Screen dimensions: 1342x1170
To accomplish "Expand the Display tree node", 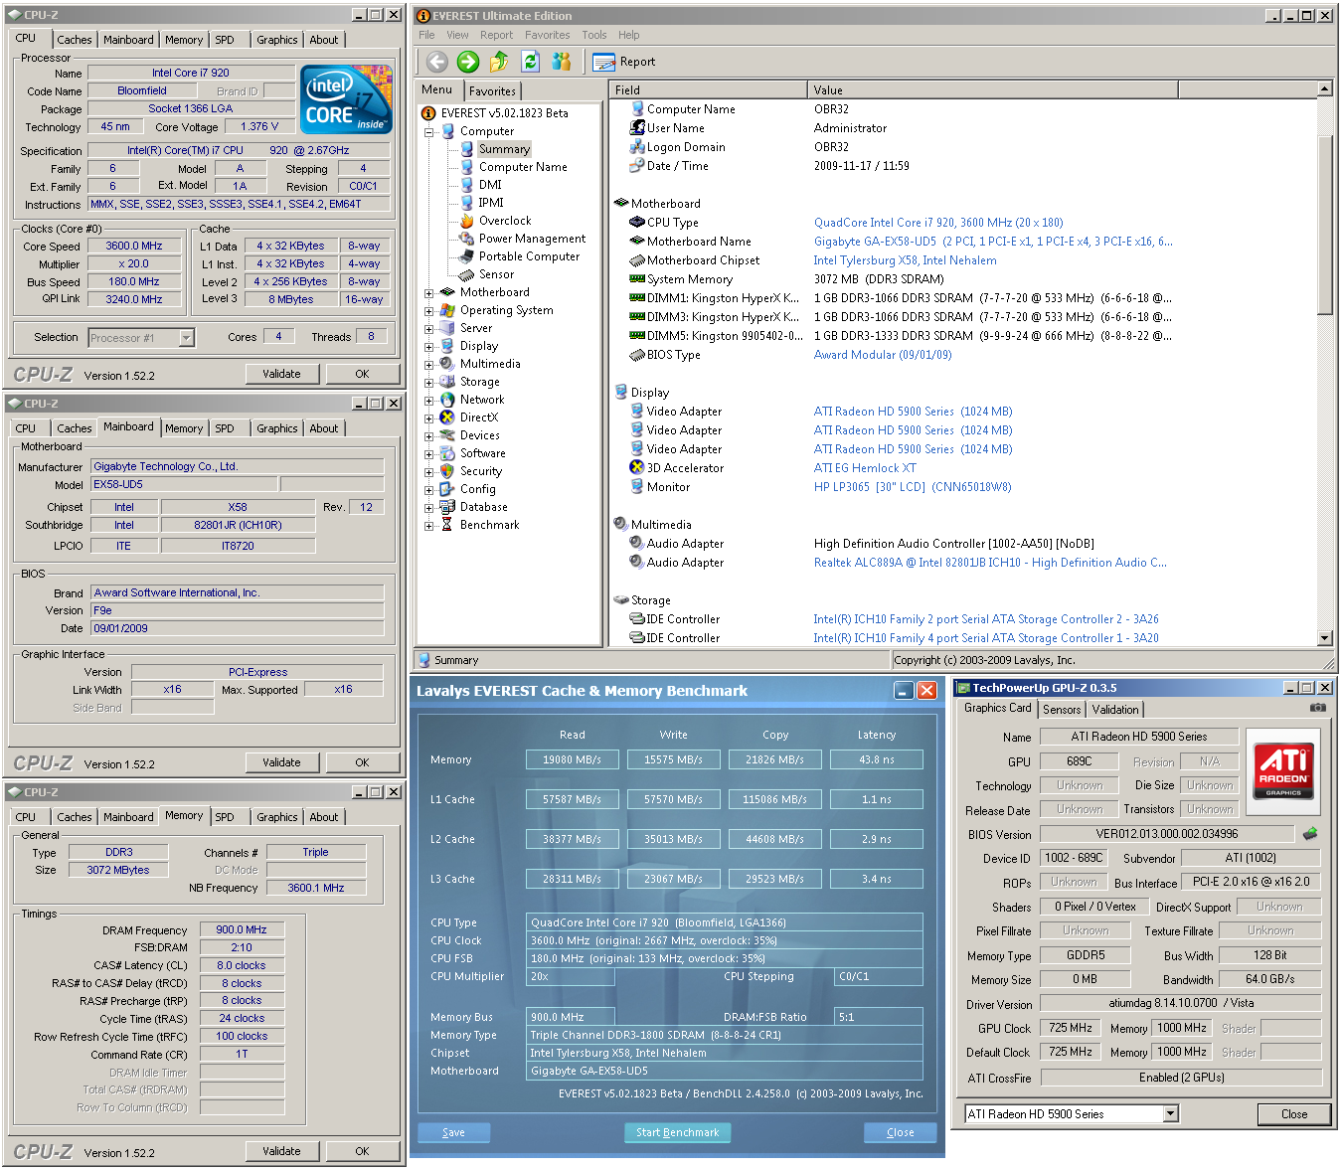I will coord(428,346).
